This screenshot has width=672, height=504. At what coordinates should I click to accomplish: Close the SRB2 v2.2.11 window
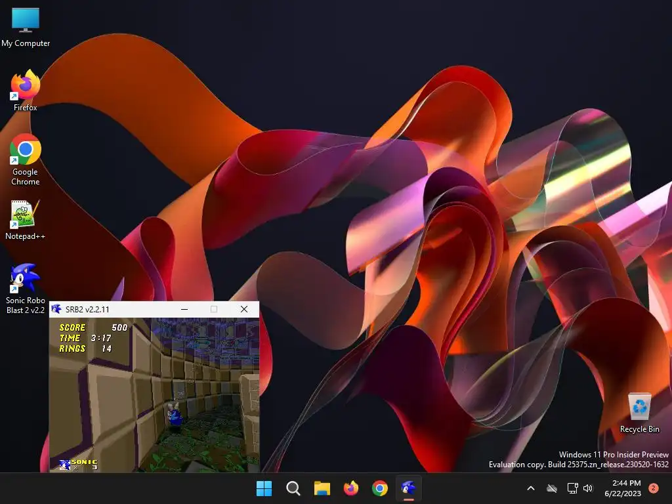pyautogui.click(x=244, y=309)
